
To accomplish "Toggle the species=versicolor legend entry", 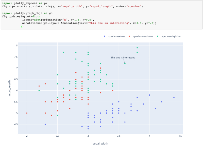I will click(141, 36).
